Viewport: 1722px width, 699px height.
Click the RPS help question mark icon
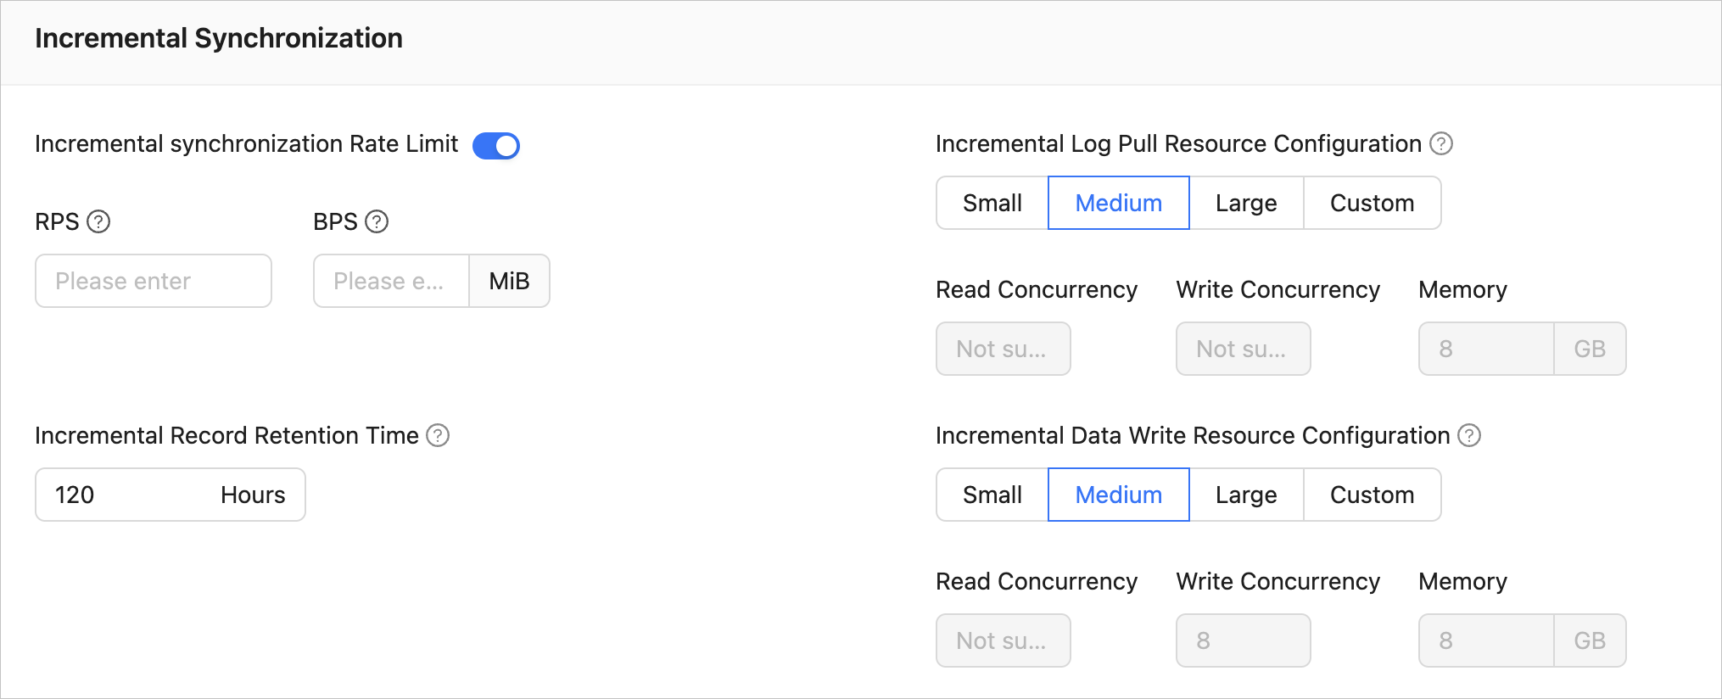point(99,221)
